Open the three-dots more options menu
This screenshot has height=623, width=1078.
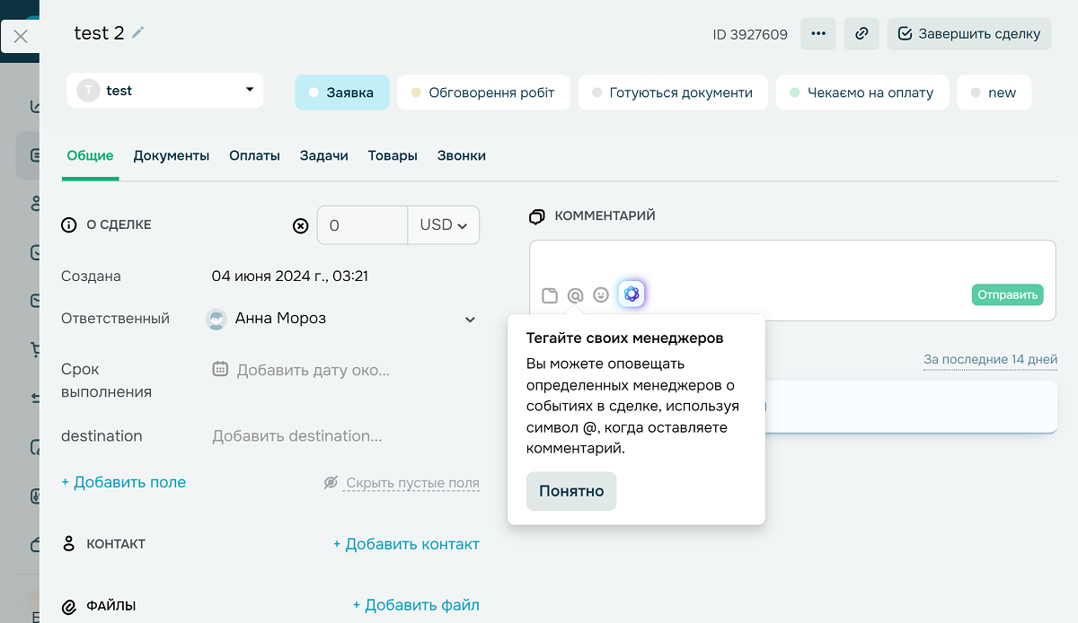click(x=817, y=34)
